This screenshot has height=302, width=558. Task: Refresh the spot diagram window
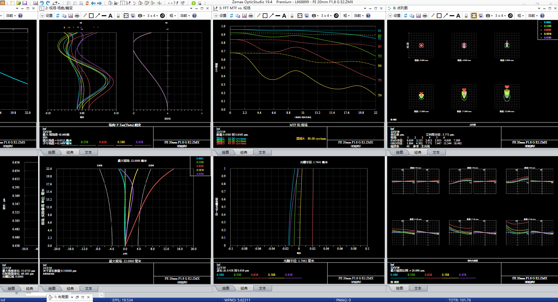(x=405, y=16)
